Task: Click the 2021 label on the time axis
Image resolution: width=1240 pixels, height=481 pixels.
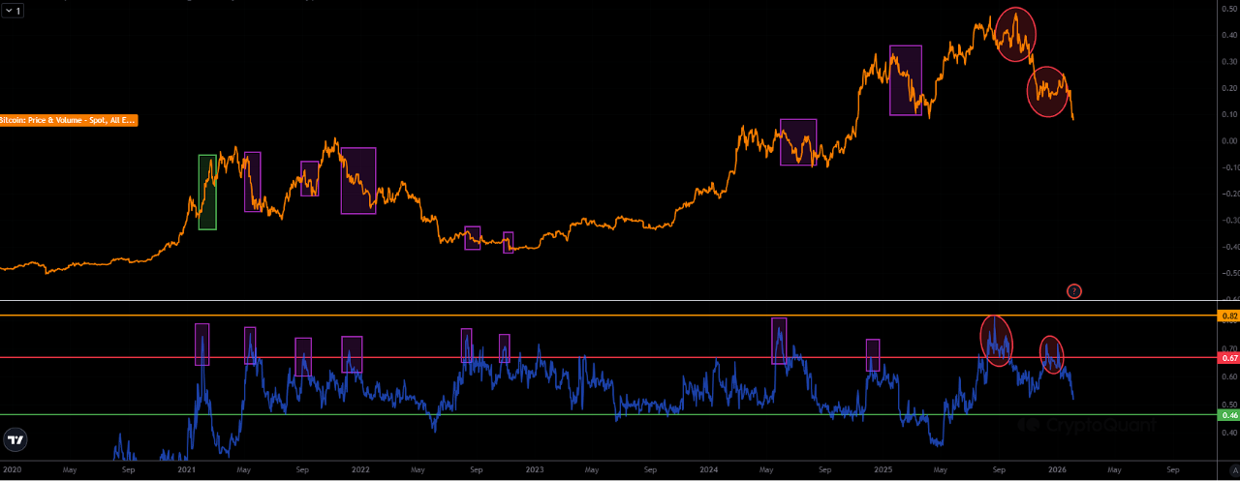Action: tap(186, 469)
